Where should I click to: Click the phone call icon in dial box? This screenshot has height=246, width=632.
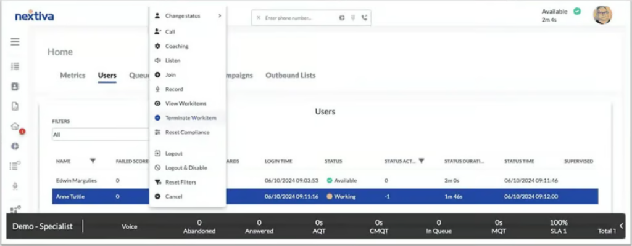364,18
